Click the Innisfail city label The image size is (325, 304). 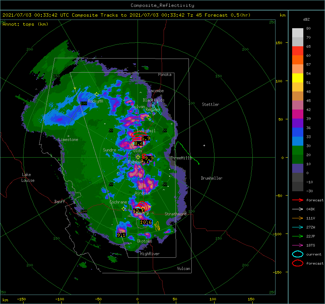coord(146,131)
